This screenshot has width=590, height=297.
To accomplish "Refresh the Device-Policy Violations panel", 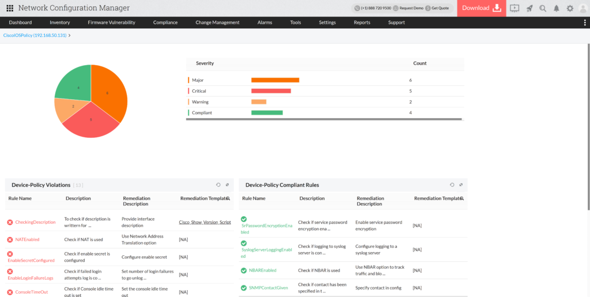I will point(218,185).
